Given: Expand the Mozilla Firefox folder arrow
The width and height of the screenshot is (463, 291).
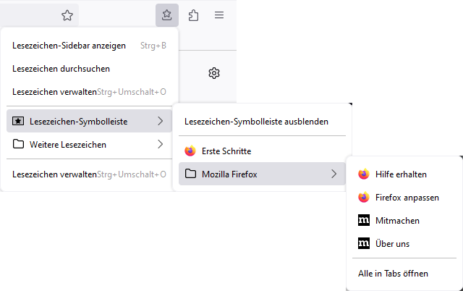Looking at the screenshot, I should click(x=334, y=174).
